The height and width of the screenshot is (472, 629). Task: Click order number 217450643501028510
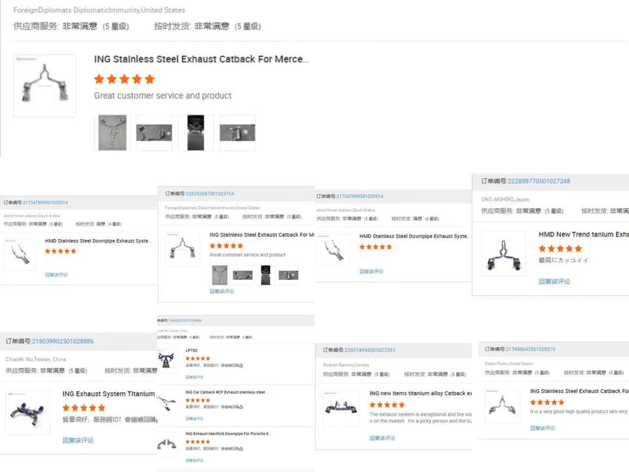coord(529,349)
